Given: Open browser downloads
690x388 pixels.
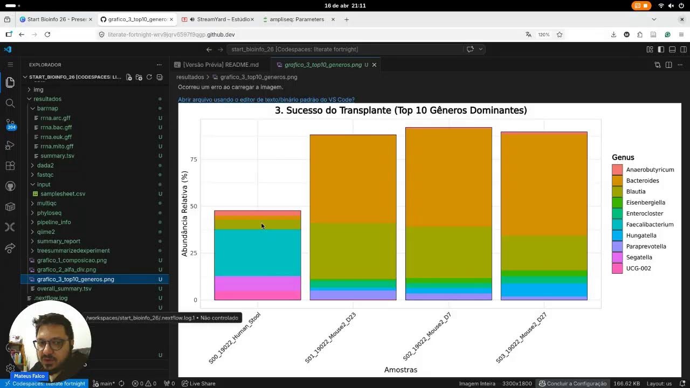Looking at the screenshot, I should point(613,34).
